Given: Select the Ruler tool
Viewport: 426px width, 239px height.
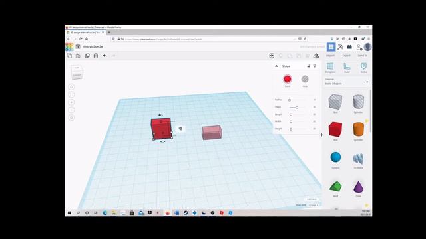Looking at the screenshot, I should pos(347,68).
